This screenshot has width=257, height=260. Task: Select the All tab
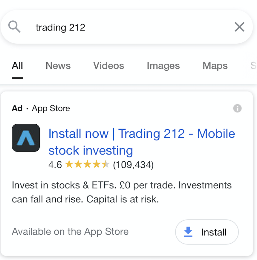pyautogui.click(x=17, y=66)
